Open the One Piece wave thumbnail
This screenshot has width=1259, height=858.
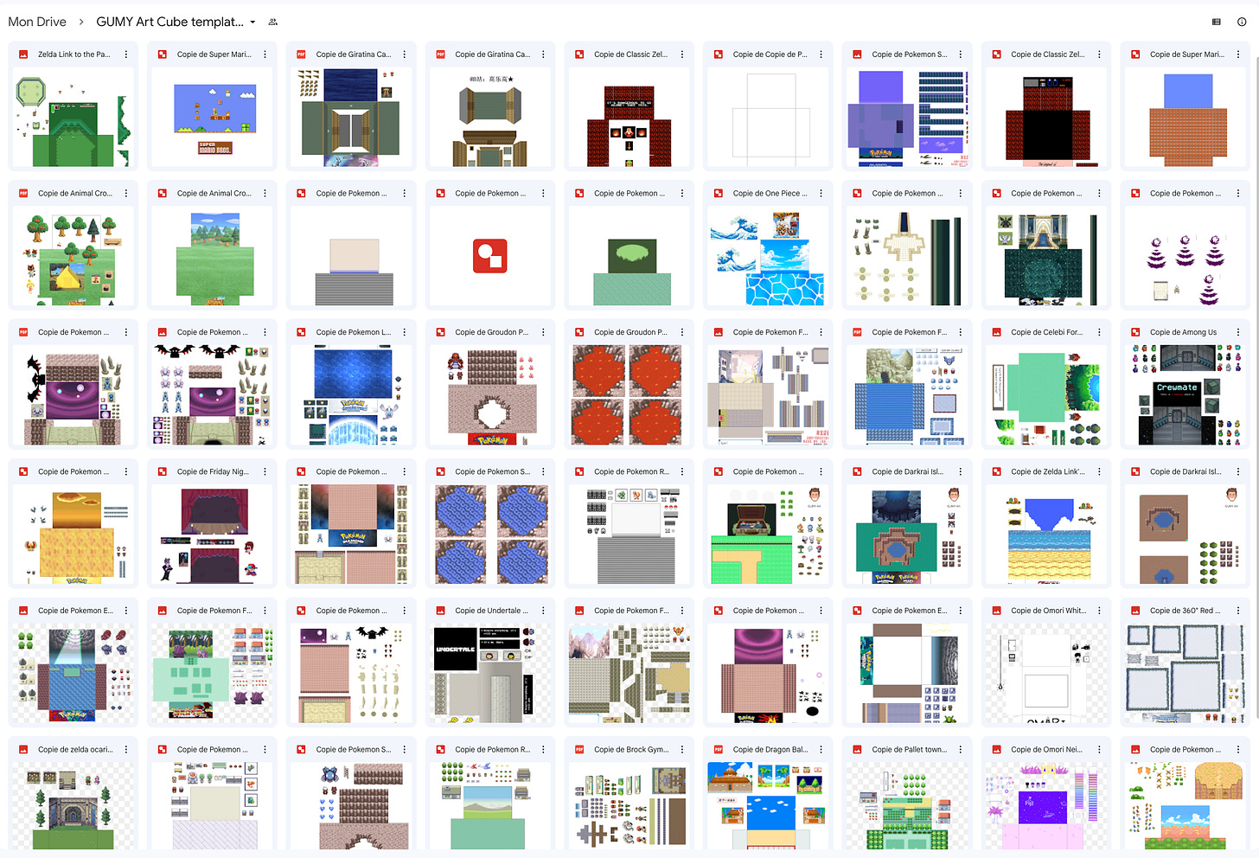[769, 258]
